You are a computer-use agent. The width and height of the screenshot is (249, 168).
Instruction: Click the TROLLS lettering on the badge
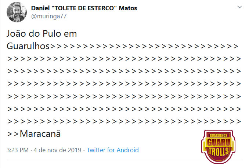pos(219,151)
